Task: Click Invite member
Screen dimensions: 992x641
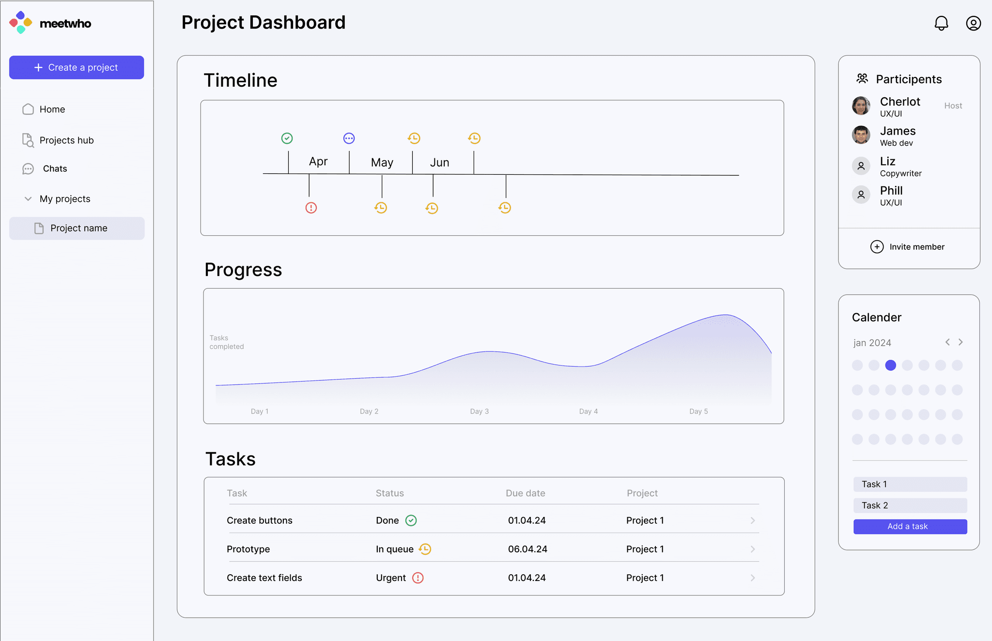Action: click(x=907, y=247)
